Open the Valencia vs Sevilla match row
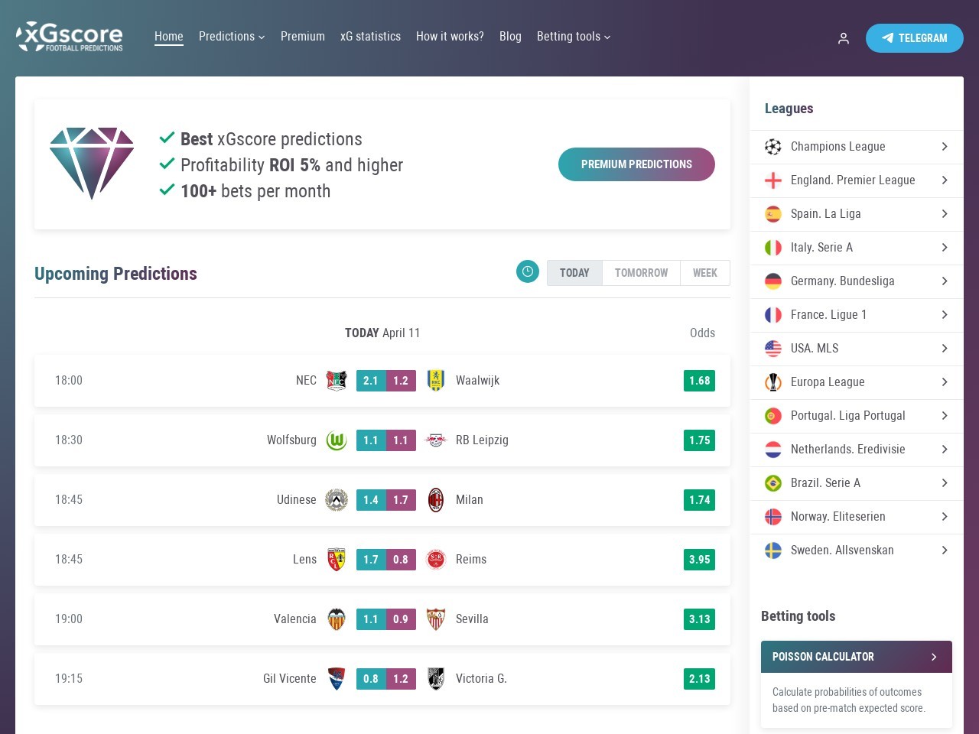Image resolution: width=979 pixels, height=734 pixels. 382,619
